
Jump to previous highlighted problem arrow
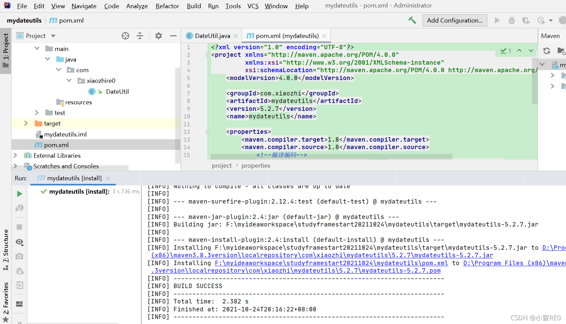(519, 51)
